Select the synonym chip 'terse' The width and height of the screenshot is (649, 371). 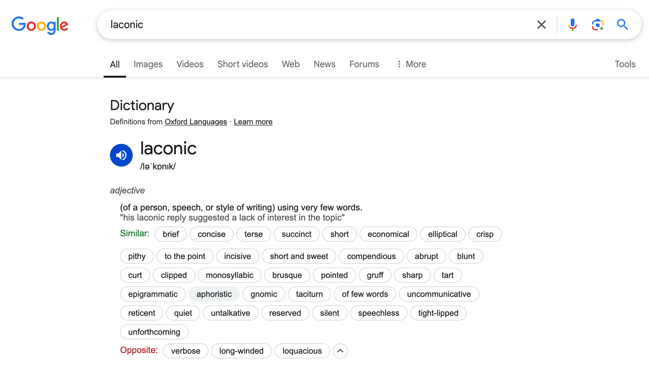[253, 234]
